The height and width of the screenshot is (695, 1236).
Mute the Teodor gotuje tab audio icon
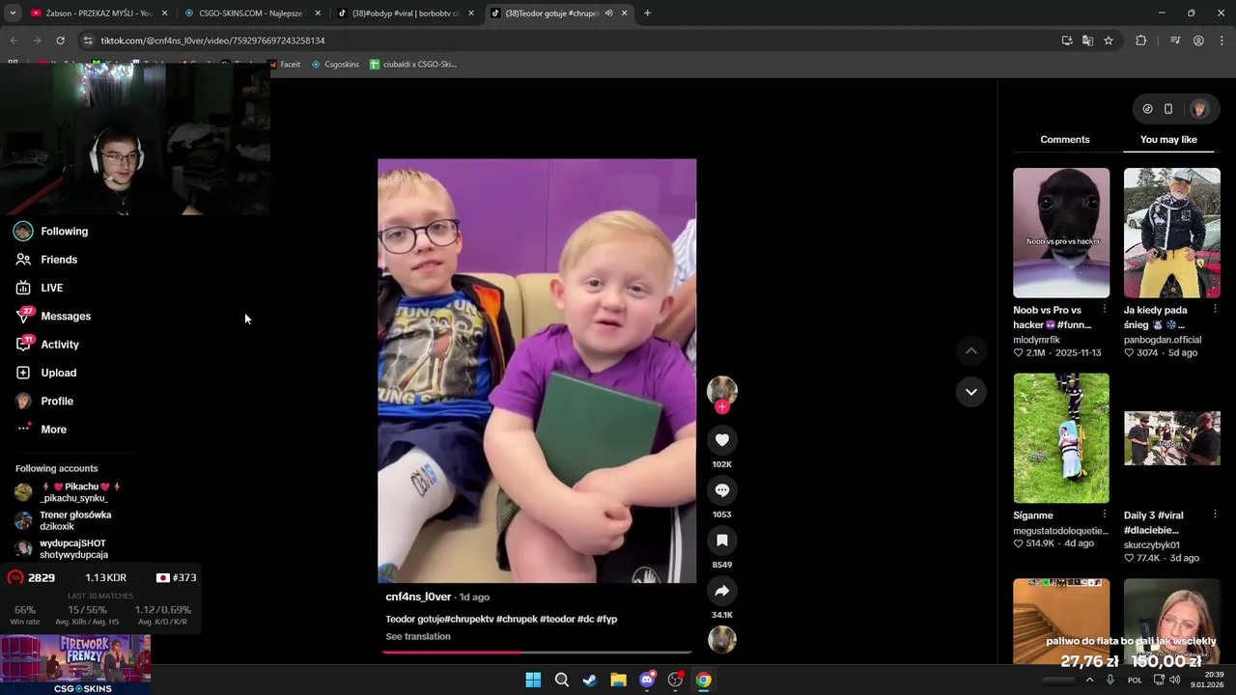(x=608, y=14)
